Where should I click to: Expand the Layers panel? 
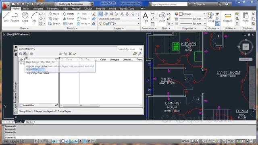[x=119, y=29]
